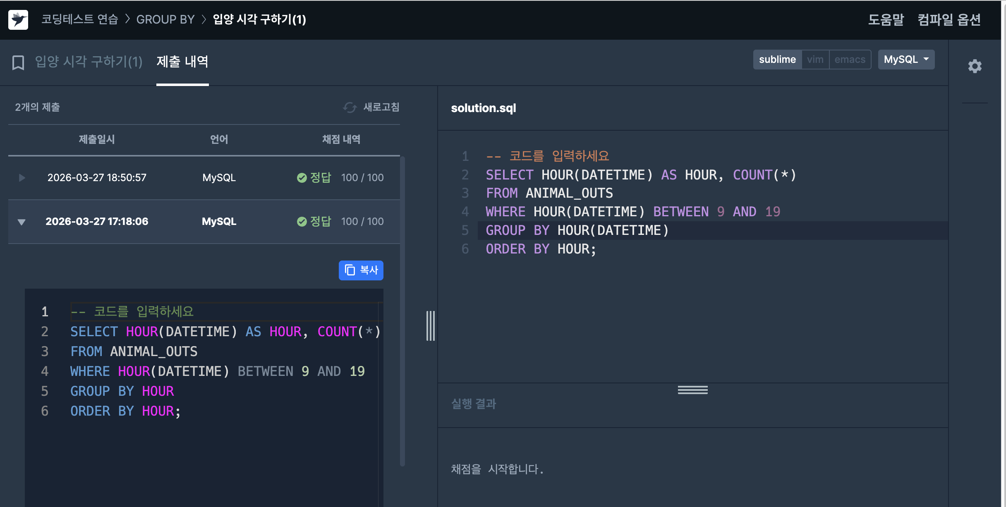Screen dimensions: 1006x507
Task: Click the Programmers bird logo icon
Action: tap(18, 19)
